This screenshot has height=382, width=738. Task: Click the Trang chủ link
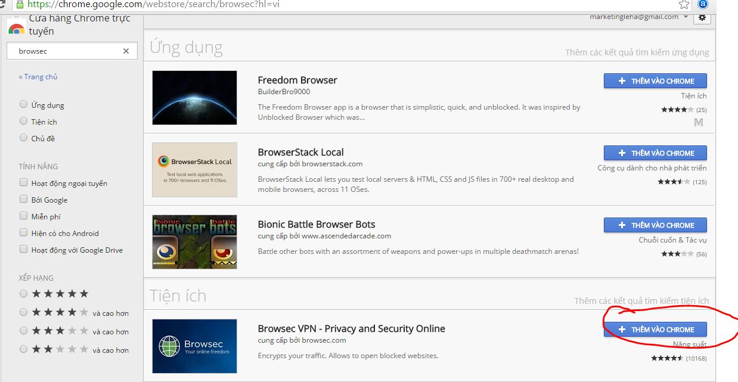point(38,77)
